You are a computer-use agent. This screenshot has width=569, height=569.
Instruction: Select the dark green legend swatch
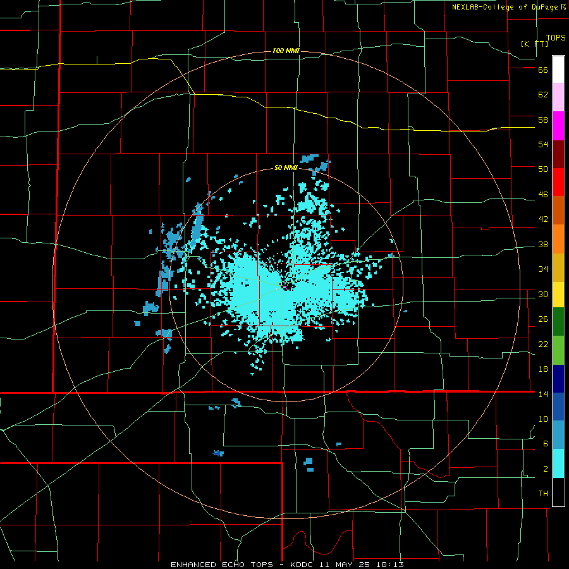[558, 322]
